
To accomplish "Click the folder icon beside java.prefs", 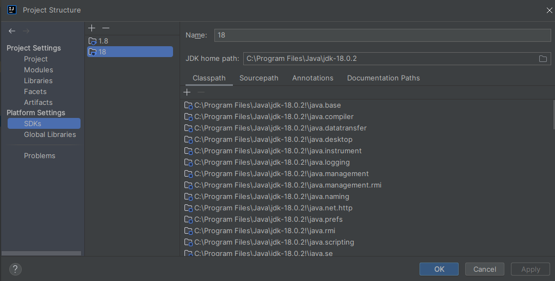I will click(x=188, y=220).
